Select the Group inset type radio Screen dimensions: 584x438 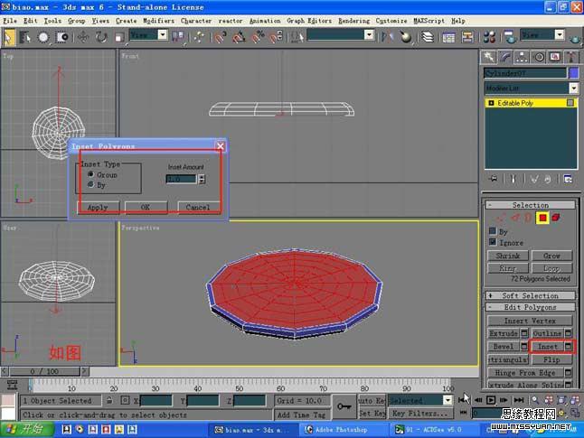[x=90, y=174]
